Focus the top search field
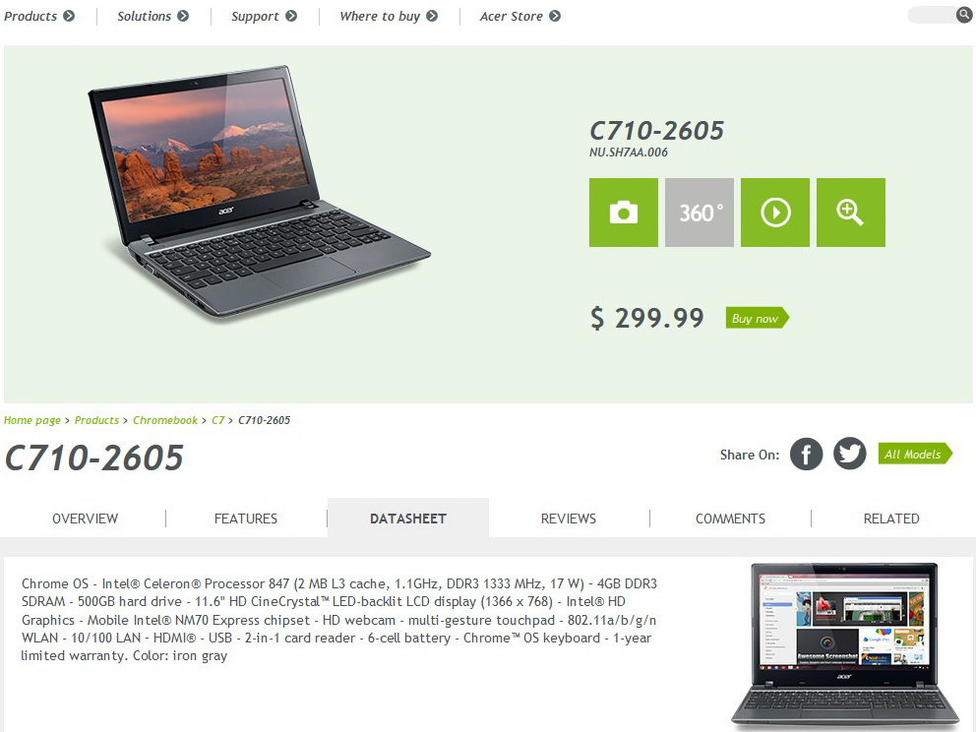The width and height of the screenshot is (976, 732). coord(931,15)
